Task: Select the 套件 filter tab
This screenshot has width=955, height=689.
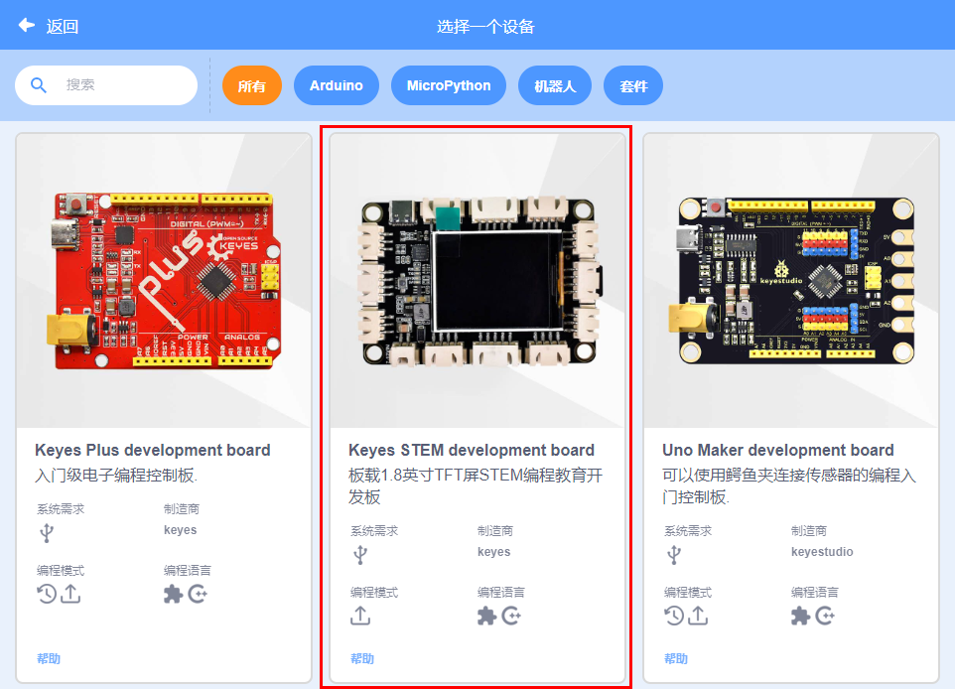Action: (x=633, y=86)
